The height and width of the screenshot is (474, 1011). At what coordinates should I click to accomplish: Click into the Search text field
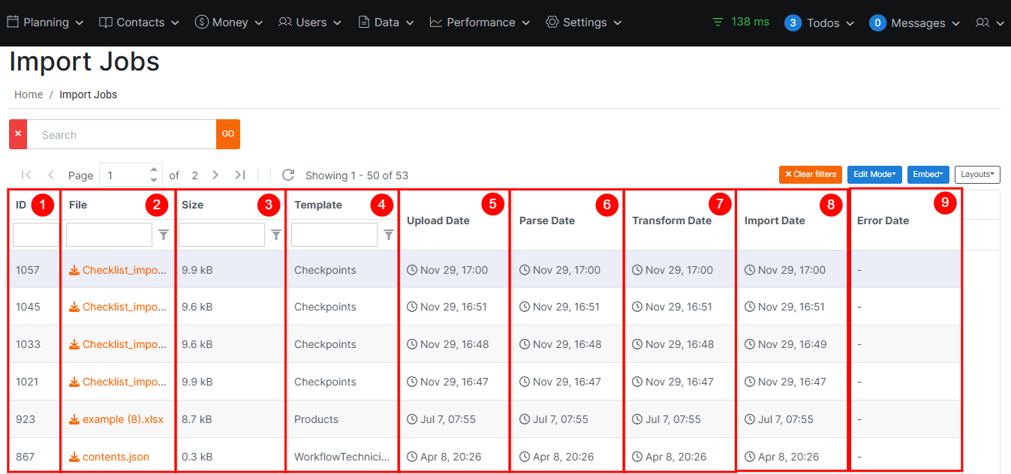(x=122, y=134)
